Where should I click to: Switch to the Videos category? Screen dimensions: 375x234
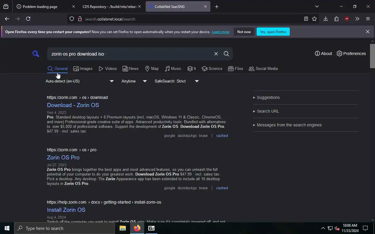point(108,68)
